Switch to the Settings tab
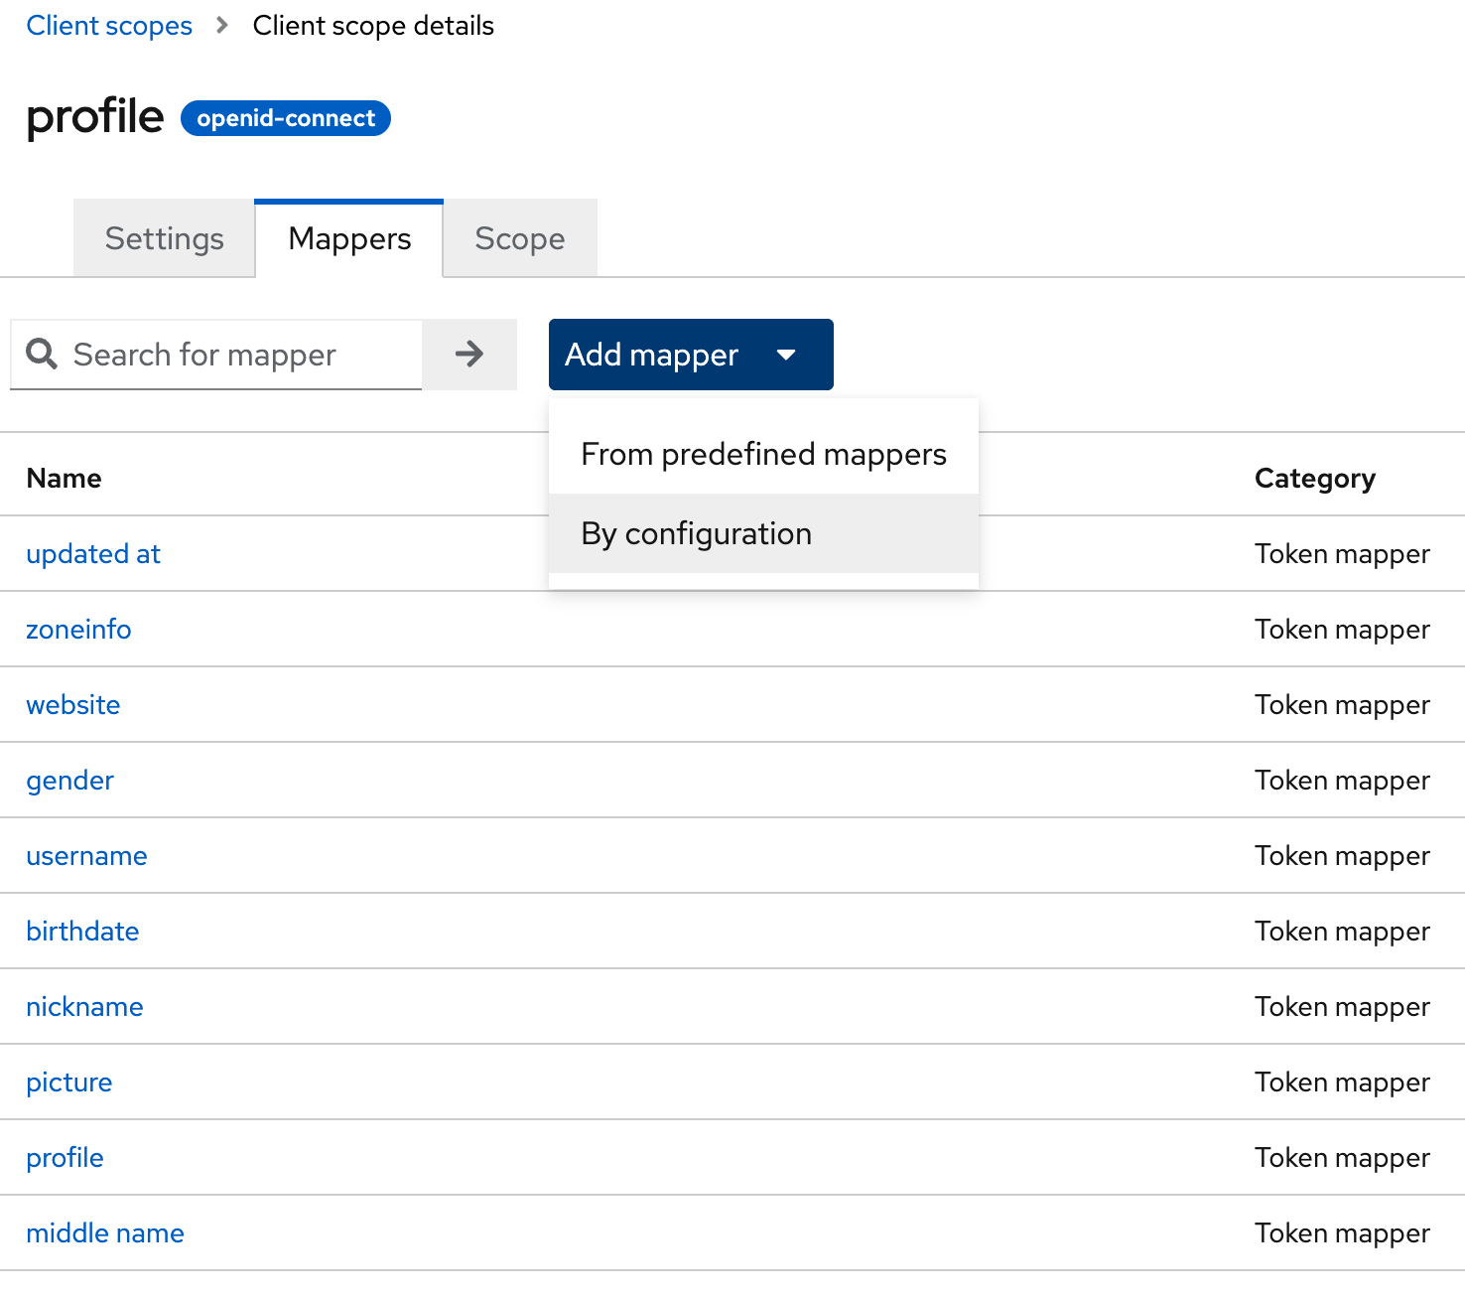This screenshot has width=1465, height=1299. click(x=163, y=238)
